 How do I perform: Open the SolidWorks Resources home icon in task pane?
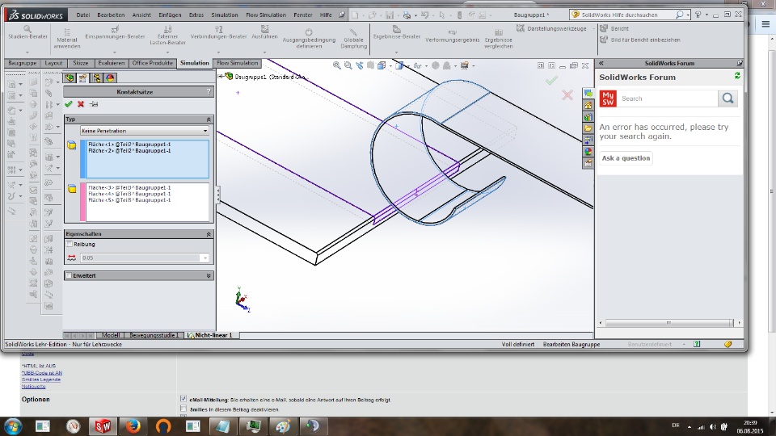[x=588, y=105]
